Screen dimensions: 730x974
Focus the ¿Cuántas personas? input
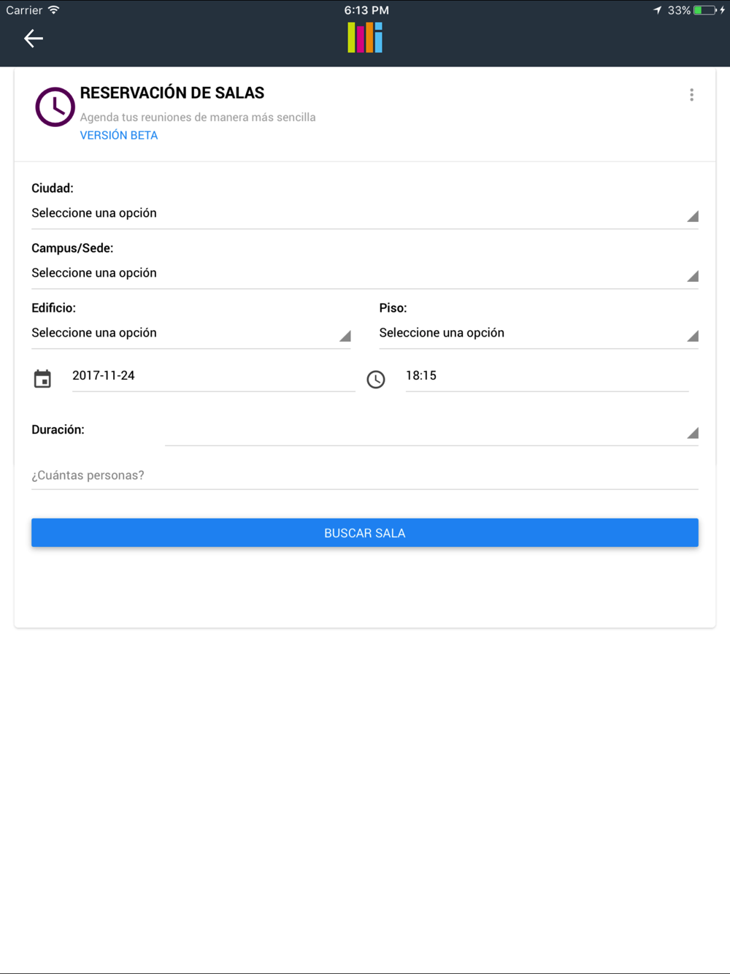coord(364,475)
